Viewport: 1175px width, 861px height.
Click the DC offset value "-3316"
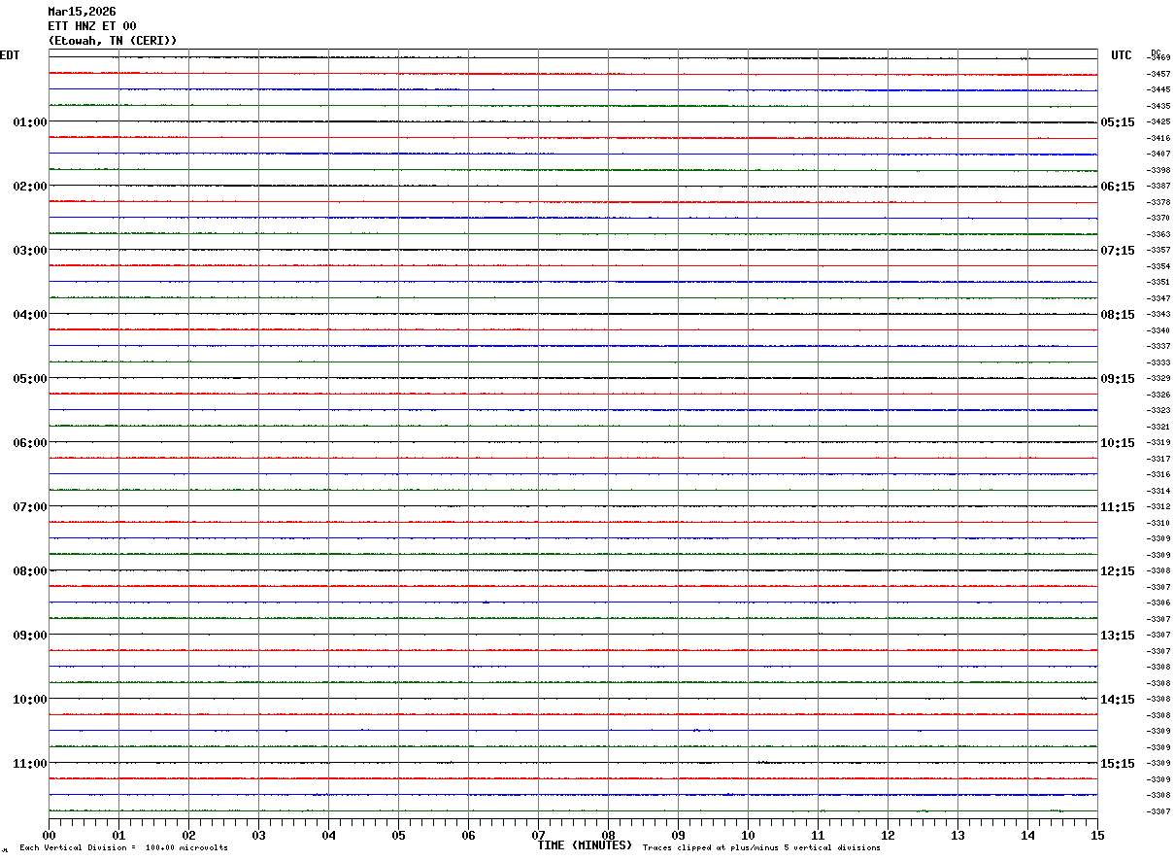pos(1158,475)
